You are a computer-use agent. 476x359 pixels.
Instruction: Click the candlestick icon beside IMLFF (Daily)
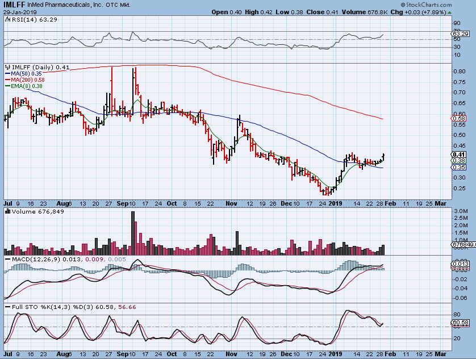coord(7,68)
